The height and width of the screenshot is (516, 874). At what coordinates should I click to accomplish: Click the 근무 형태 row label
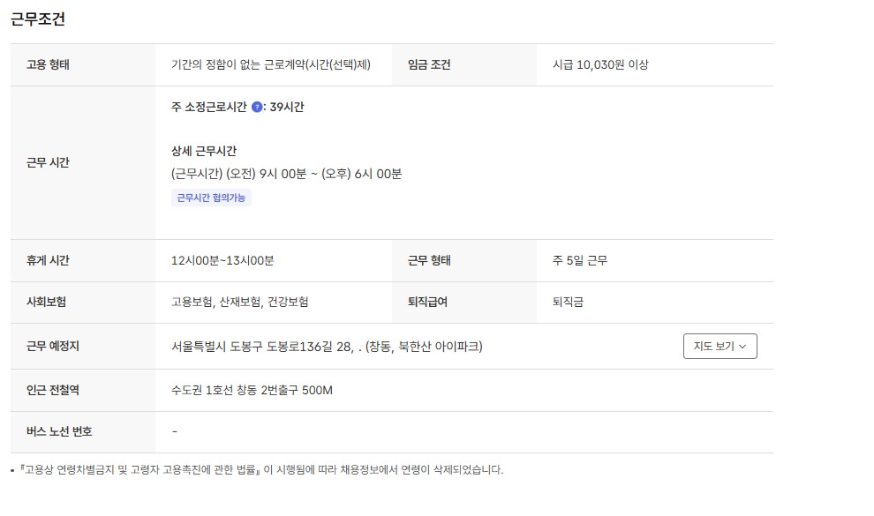429,260
